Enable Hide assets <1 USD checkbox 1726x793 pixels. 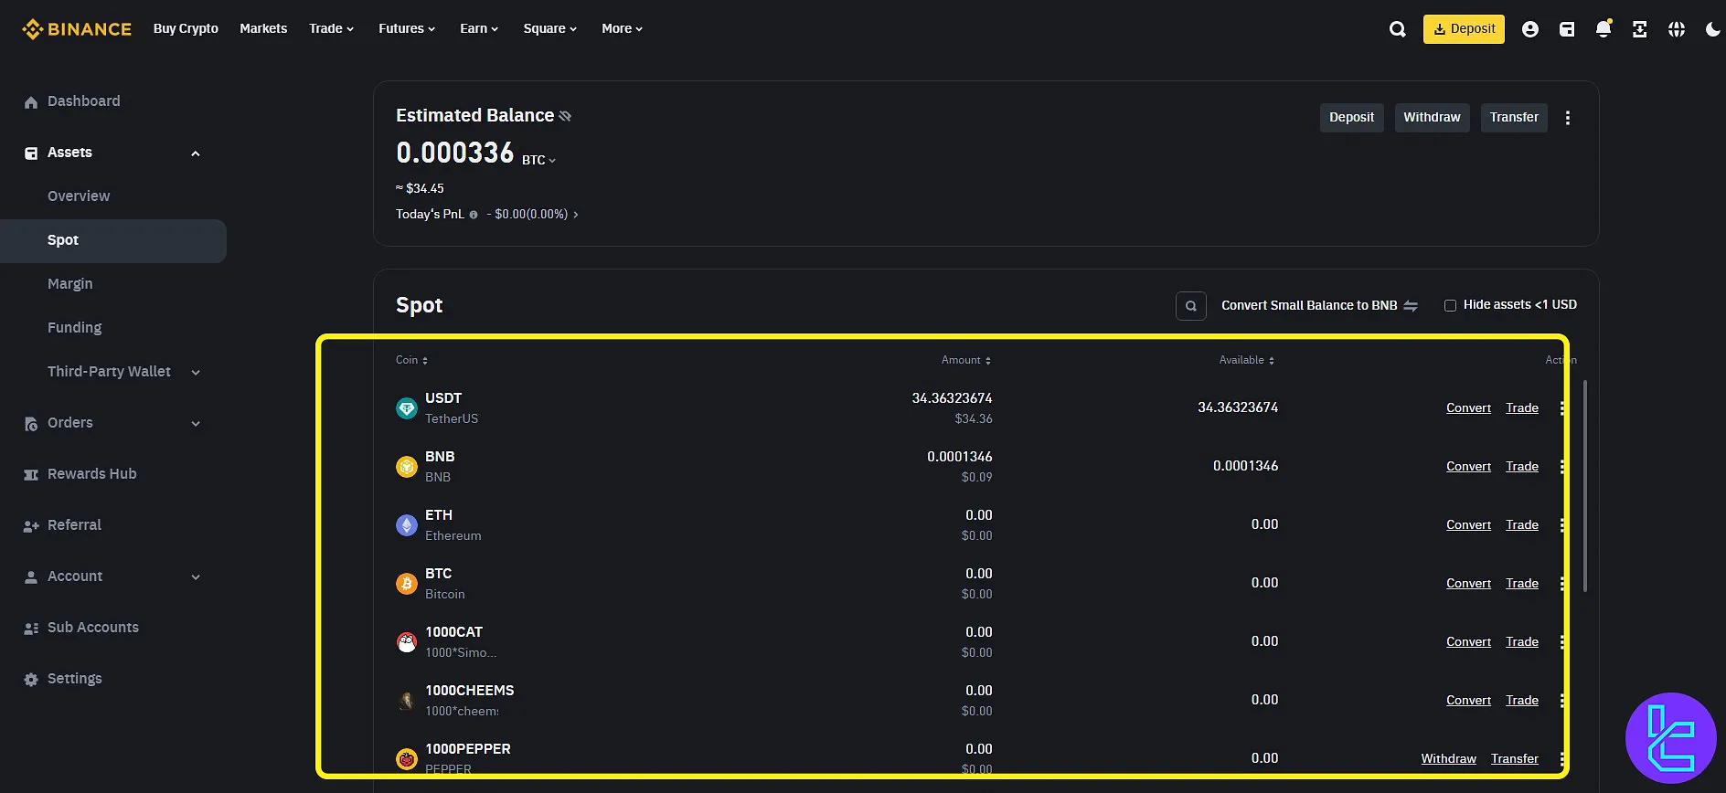[1450, 305]
